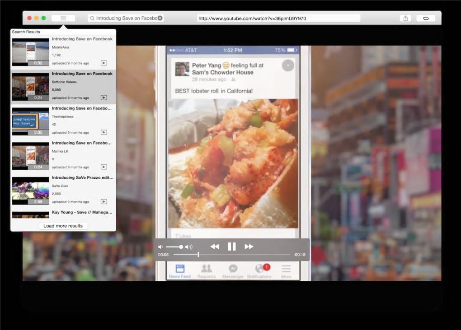461x330 pixels.
Task: Click the 'SaVe Clan' channel name
Action: point(60,186)
